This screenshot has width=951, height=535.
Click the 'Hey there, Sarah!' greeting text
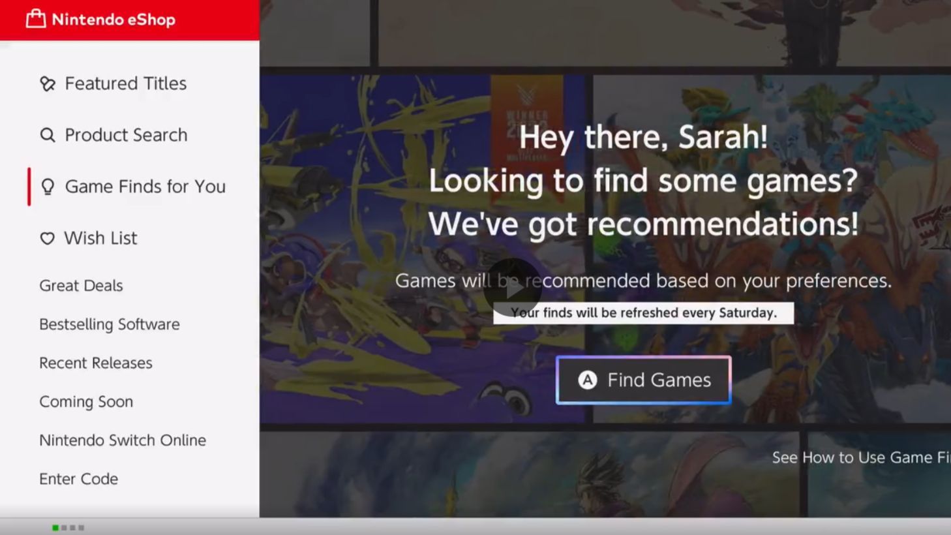643,137
